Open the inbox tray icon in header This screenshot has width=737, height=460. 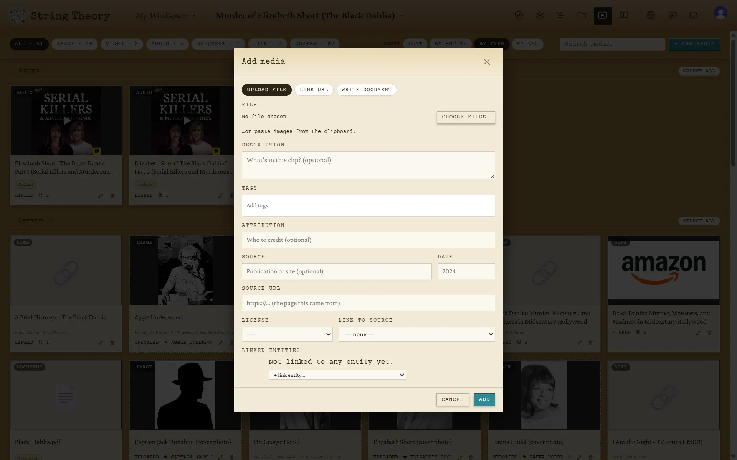point(693,15)
